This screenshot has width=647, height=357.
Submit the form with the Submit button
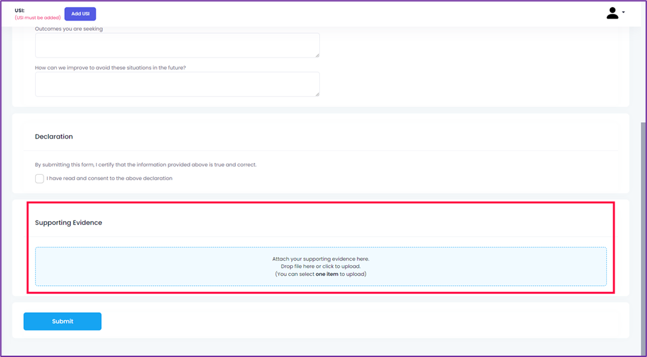pos(62,321)
